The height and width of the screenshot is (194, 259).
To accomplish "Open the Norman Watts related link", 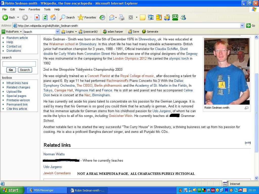I will tap(54, 154).
